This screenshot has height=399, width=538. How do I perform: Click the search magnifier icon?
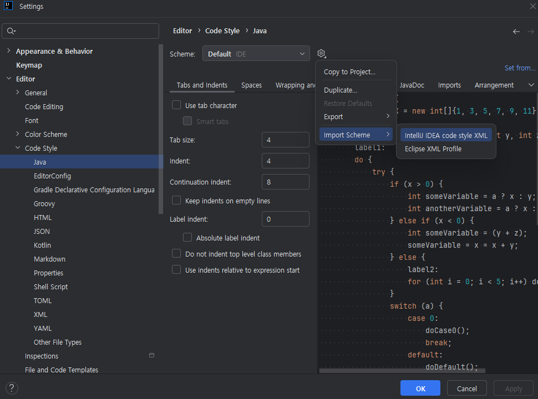[11, 31]
